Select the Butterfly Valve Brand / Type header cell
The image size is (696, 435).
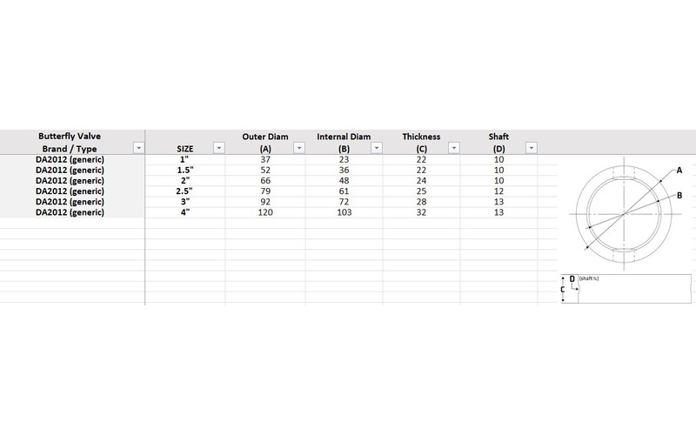tap(70, 142)
